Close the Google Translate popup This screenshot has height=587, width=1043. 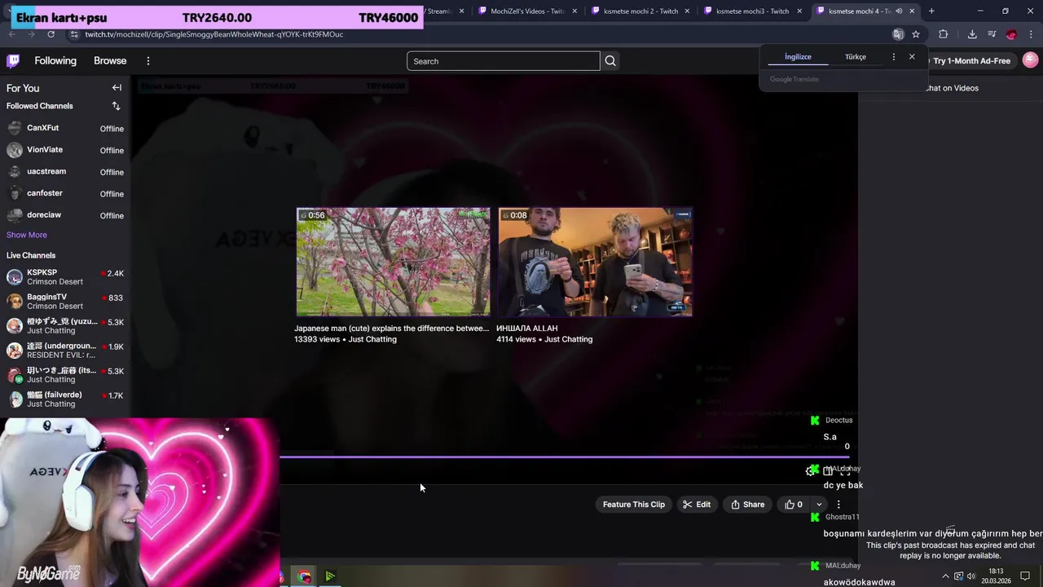(912, 57)
